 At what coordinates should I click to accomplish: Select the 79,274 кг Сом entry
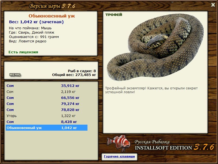(x=47, y=104)
